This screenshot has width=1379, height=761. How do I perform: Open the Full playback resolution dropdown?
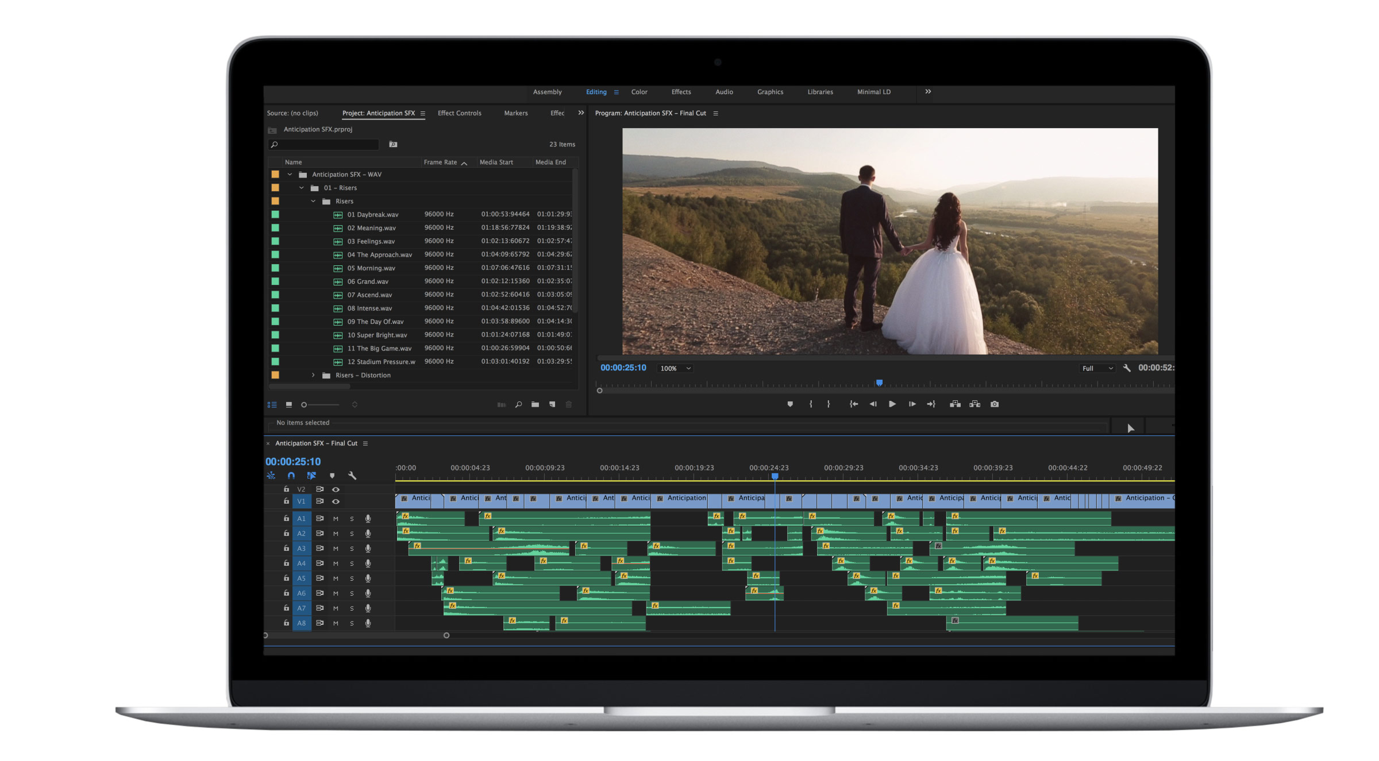coord(1097,369)
